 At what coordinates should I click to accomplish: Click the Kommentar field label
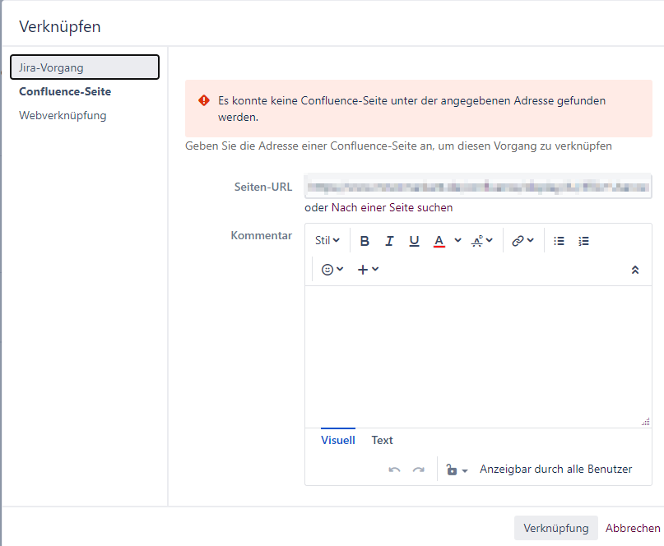tap(262, 235)
